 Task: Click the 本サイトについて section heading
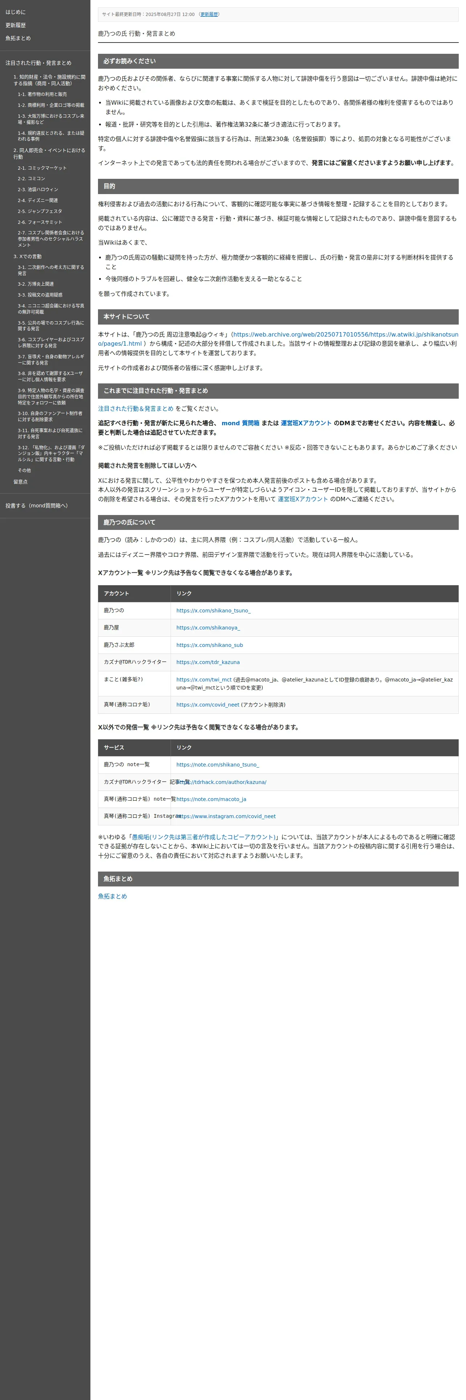278,316
